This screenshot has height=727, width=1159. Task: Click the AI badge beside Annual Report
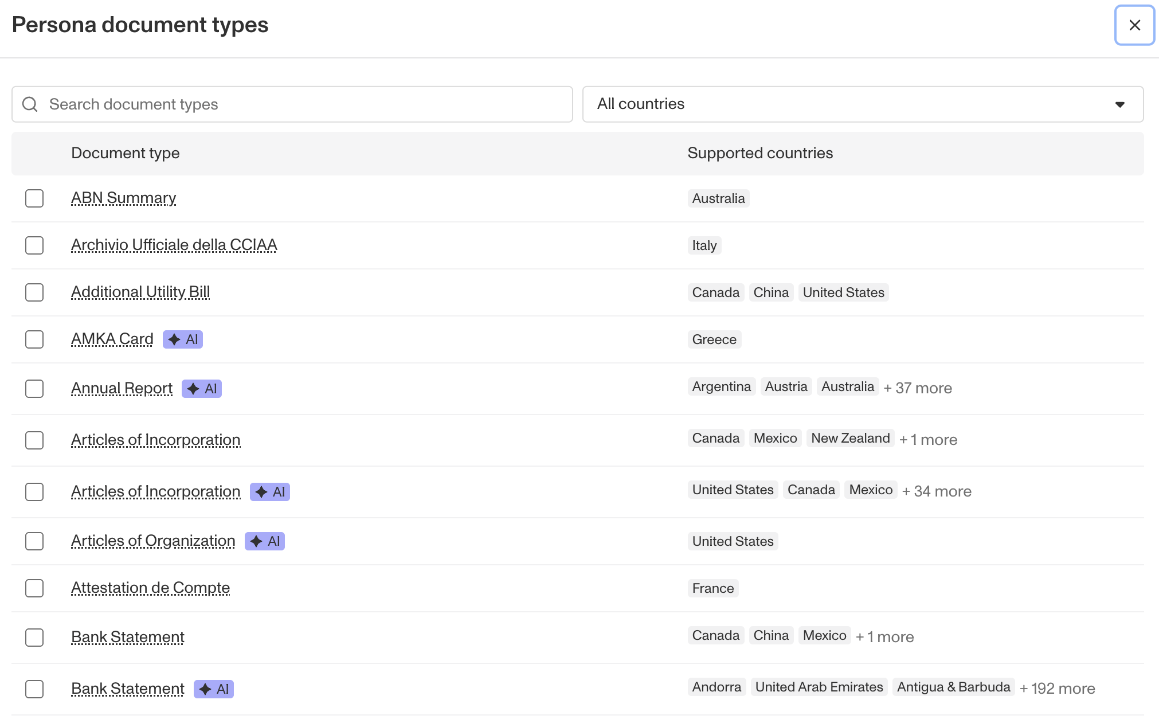click(202, 389)
